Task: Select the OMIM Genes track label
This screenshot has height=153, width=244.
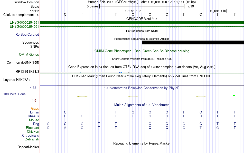Action: [29, 55]
